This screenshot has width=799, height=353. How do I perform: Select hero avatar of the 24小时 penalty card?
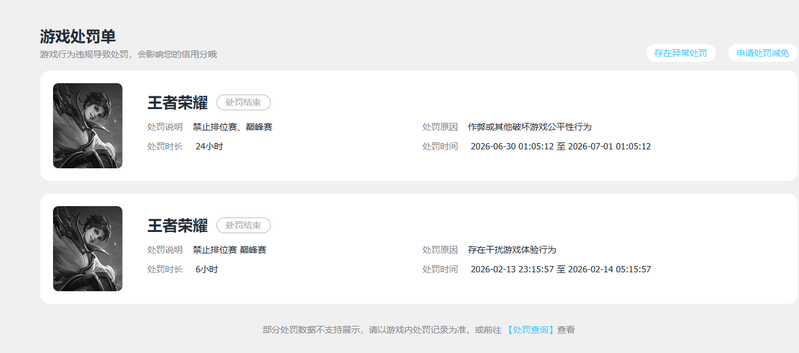pyautogui.click(x=88, y=125)
